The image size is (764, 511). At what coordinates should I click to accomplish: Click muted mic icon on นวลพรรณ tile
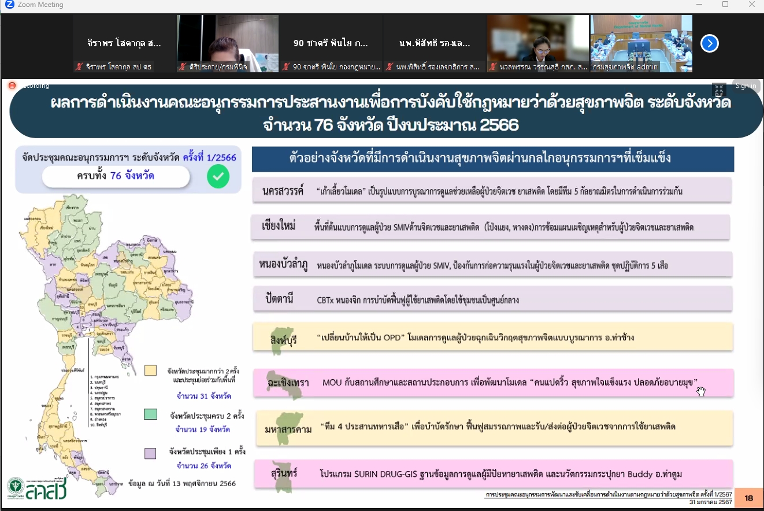pyautogui.click(x=493, y=67)
